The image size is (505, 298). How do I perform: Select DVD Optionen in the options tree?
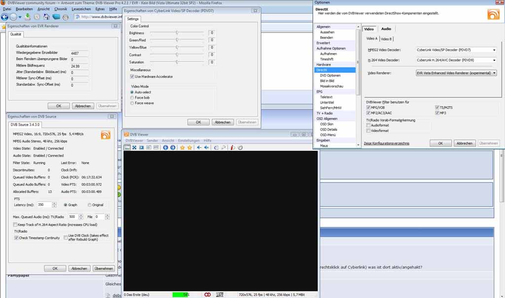(x=330, y=75)
